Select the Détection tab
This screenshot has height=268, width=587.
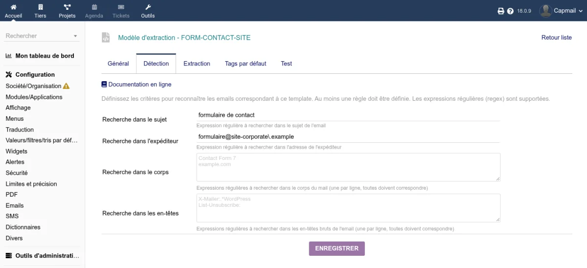pos(156,64)
